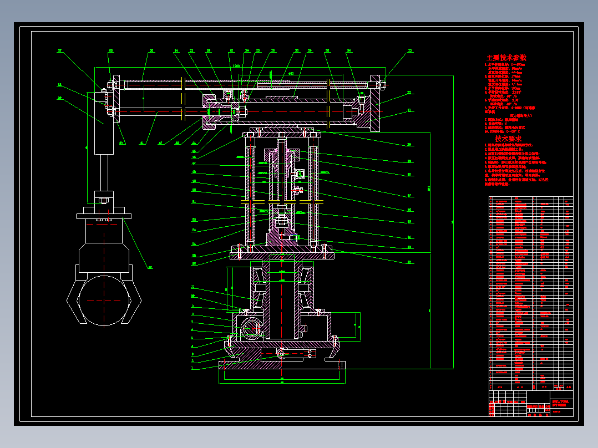Select part balloon number 49
The height and width of the screenshot is (448, 598).
click(194, 181)
